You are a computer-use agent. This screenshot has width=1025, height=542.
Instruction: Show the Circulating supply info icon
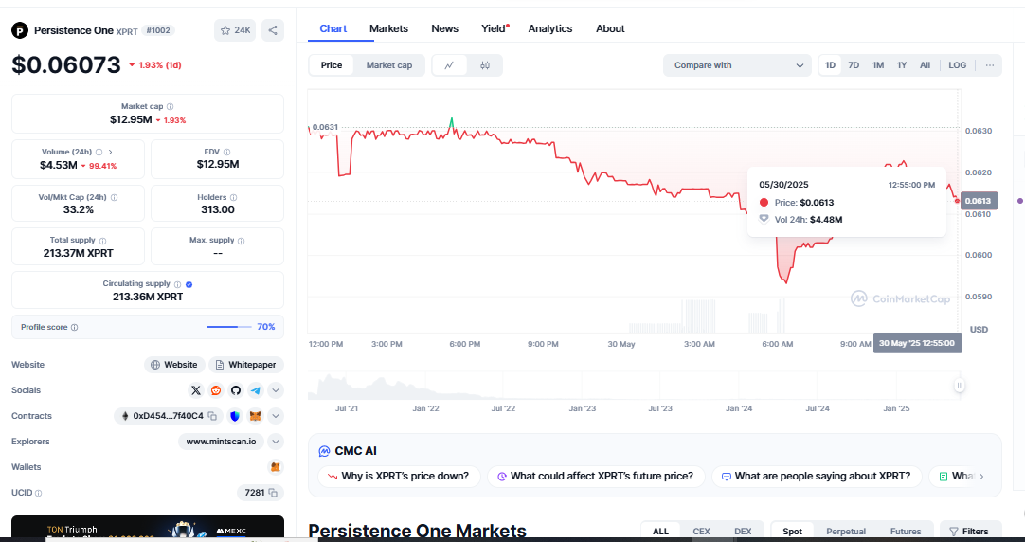click(177, 283)
